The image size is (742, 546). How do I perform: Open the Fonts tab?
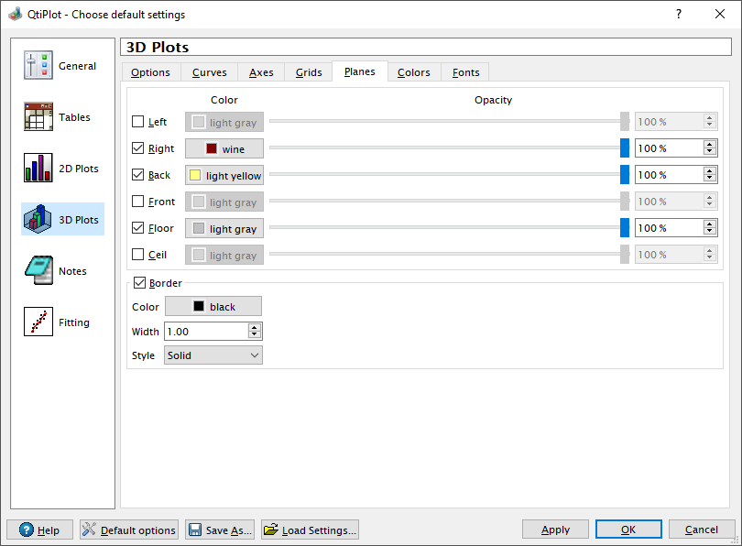[x=465, y=72]
